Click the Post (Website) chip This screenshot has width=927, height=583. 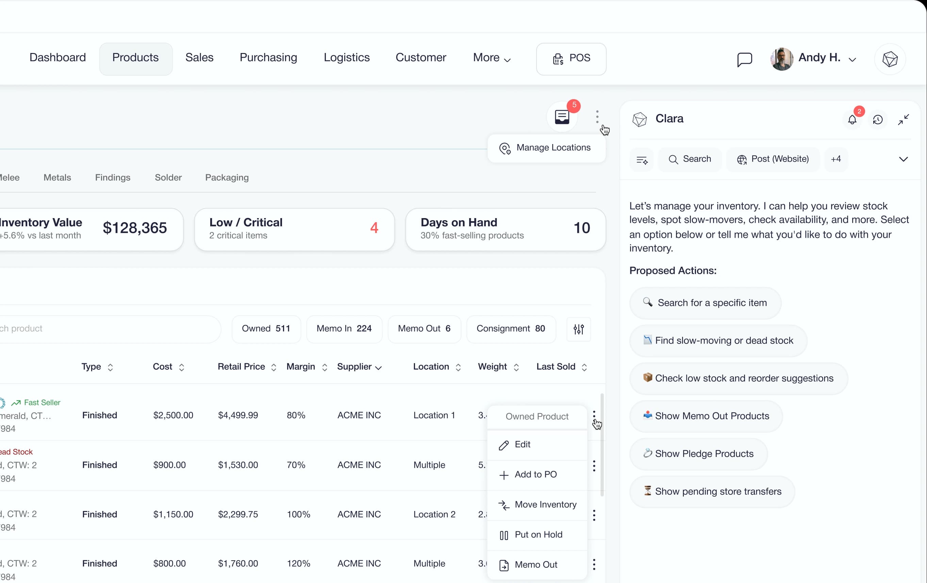click(x=773, y=159)
